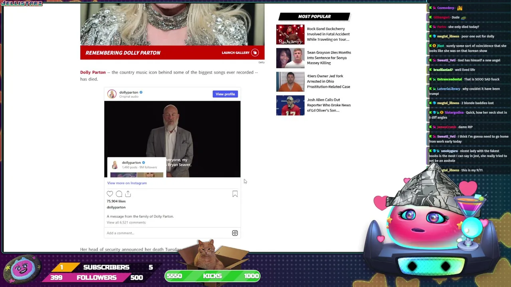Click the gallery icon next to Launch Gallery
The width and height of the screenshot is (511, 287).
click(x=255, y=53)
